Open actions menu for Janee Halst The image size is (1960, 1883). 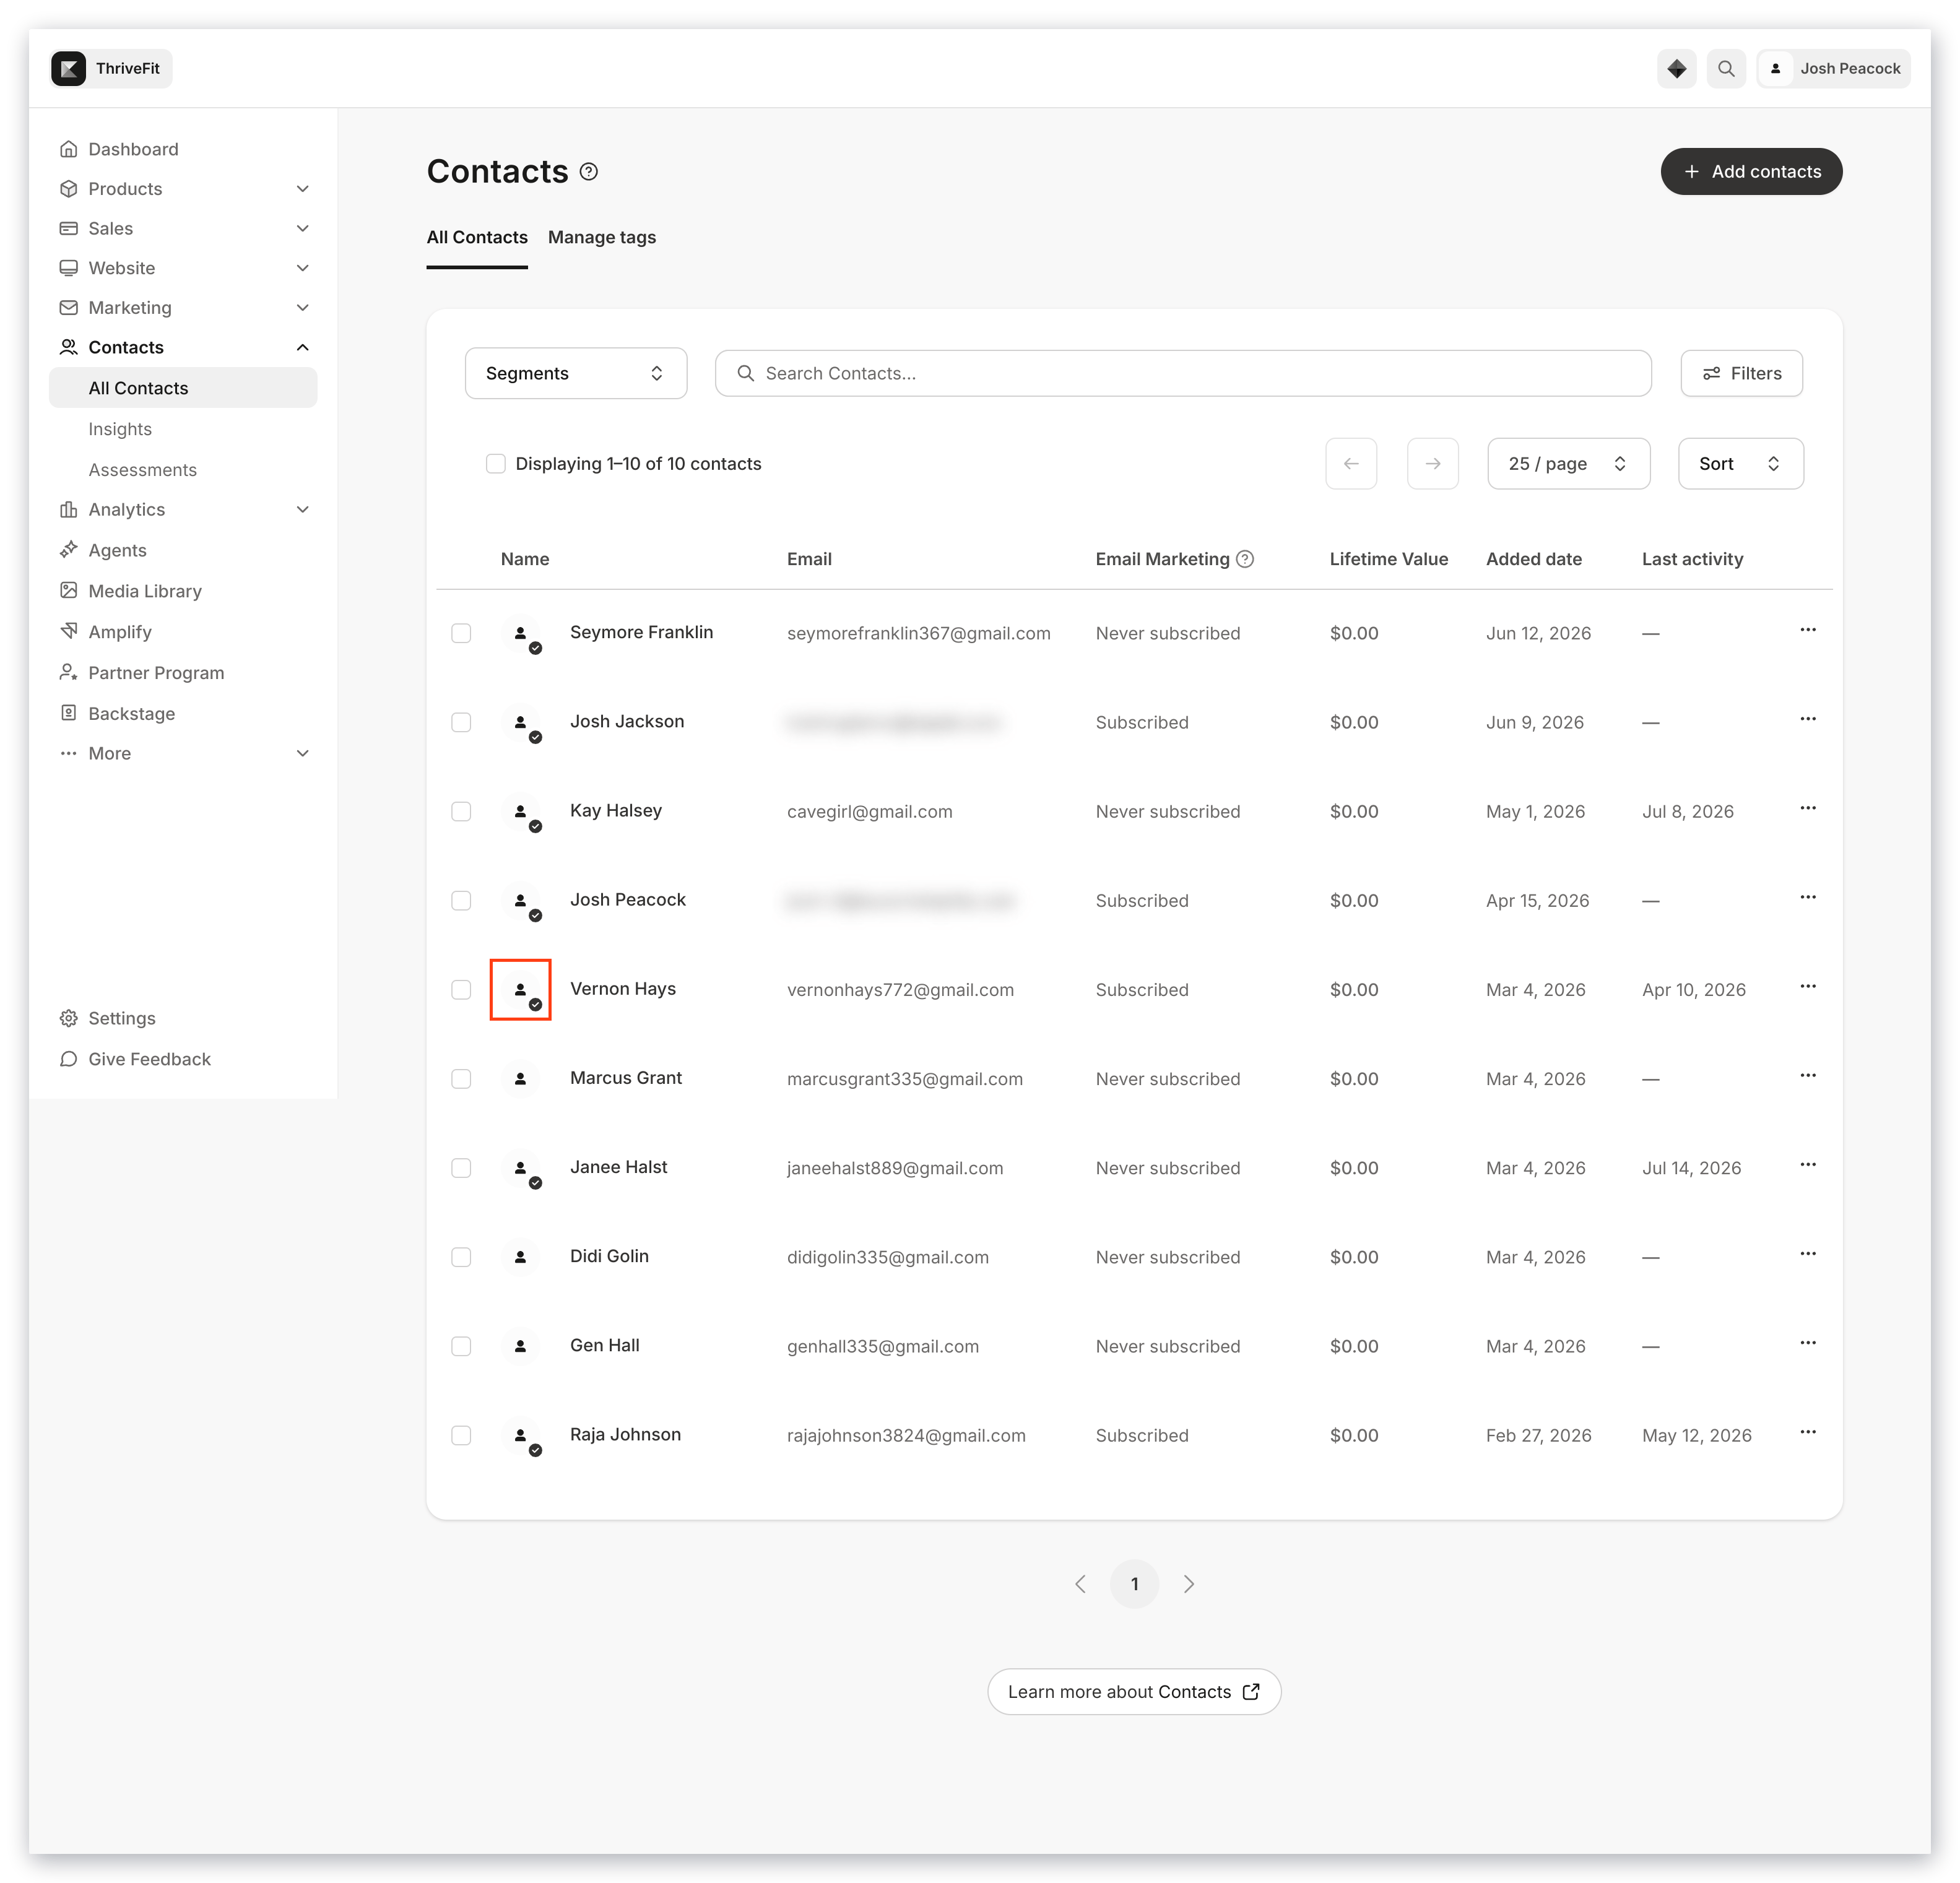[1808, 1165]
